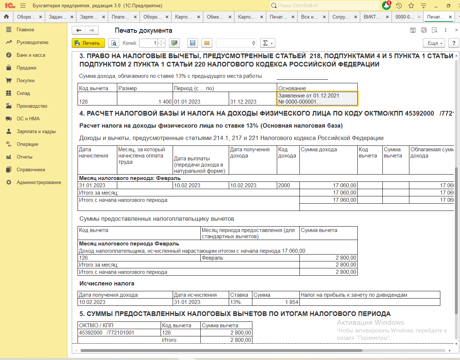Viewport: 460px width, 360px height.
Task: Open the history clock icon
Action: [399, 5]
